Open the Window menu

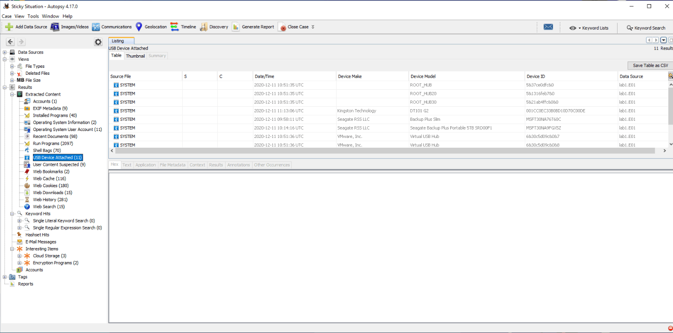click(x=50, y=16)
